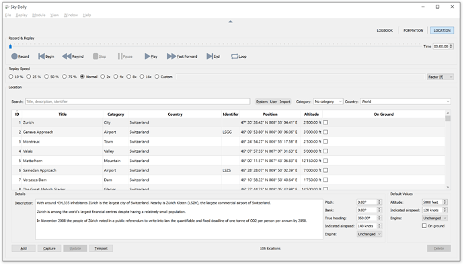Viewport: 464px width, 265px height.
Task: Skip to End of the recording
Action: coord(213,56)
